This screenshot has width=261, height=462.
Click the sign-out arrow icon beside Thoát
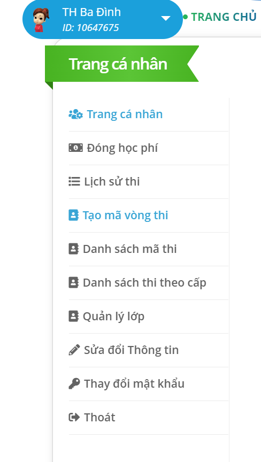coord(74,417)
